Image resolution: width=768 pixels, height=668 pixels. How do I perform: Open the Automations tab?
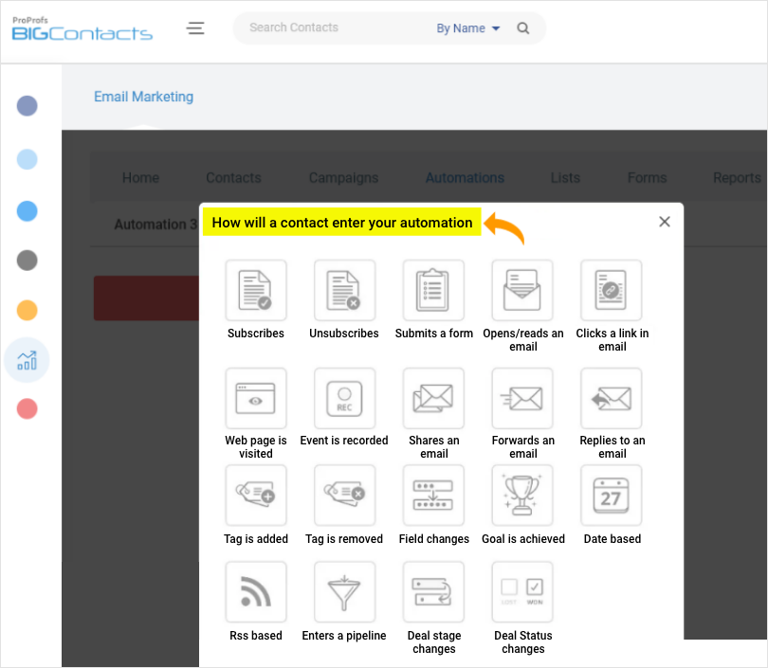(465, 177)
